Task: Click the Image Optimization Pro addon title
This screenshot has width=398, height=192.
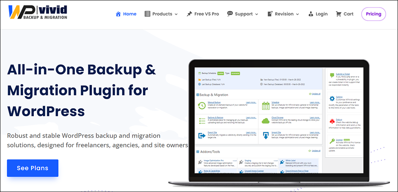Action: [214, 160]
